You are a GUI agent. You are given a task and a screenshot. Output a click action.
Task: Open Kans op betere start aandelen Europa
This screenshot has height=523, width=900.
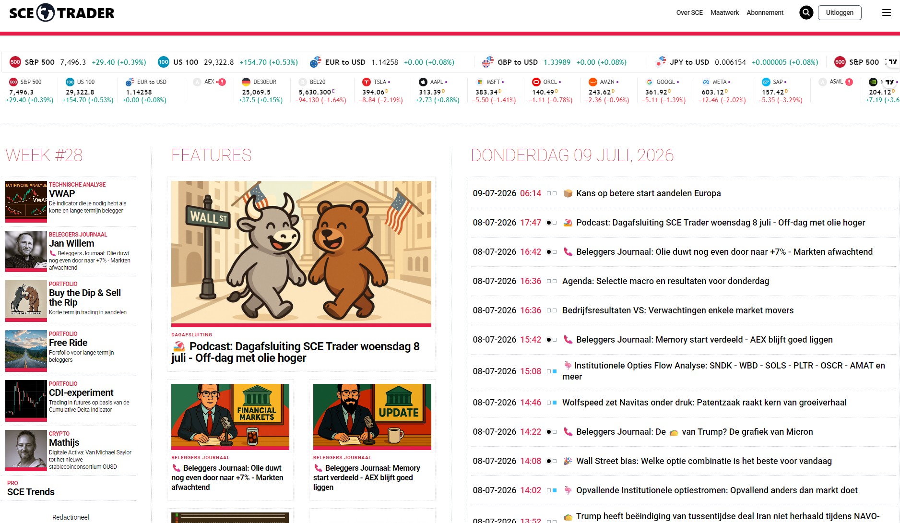648,193
